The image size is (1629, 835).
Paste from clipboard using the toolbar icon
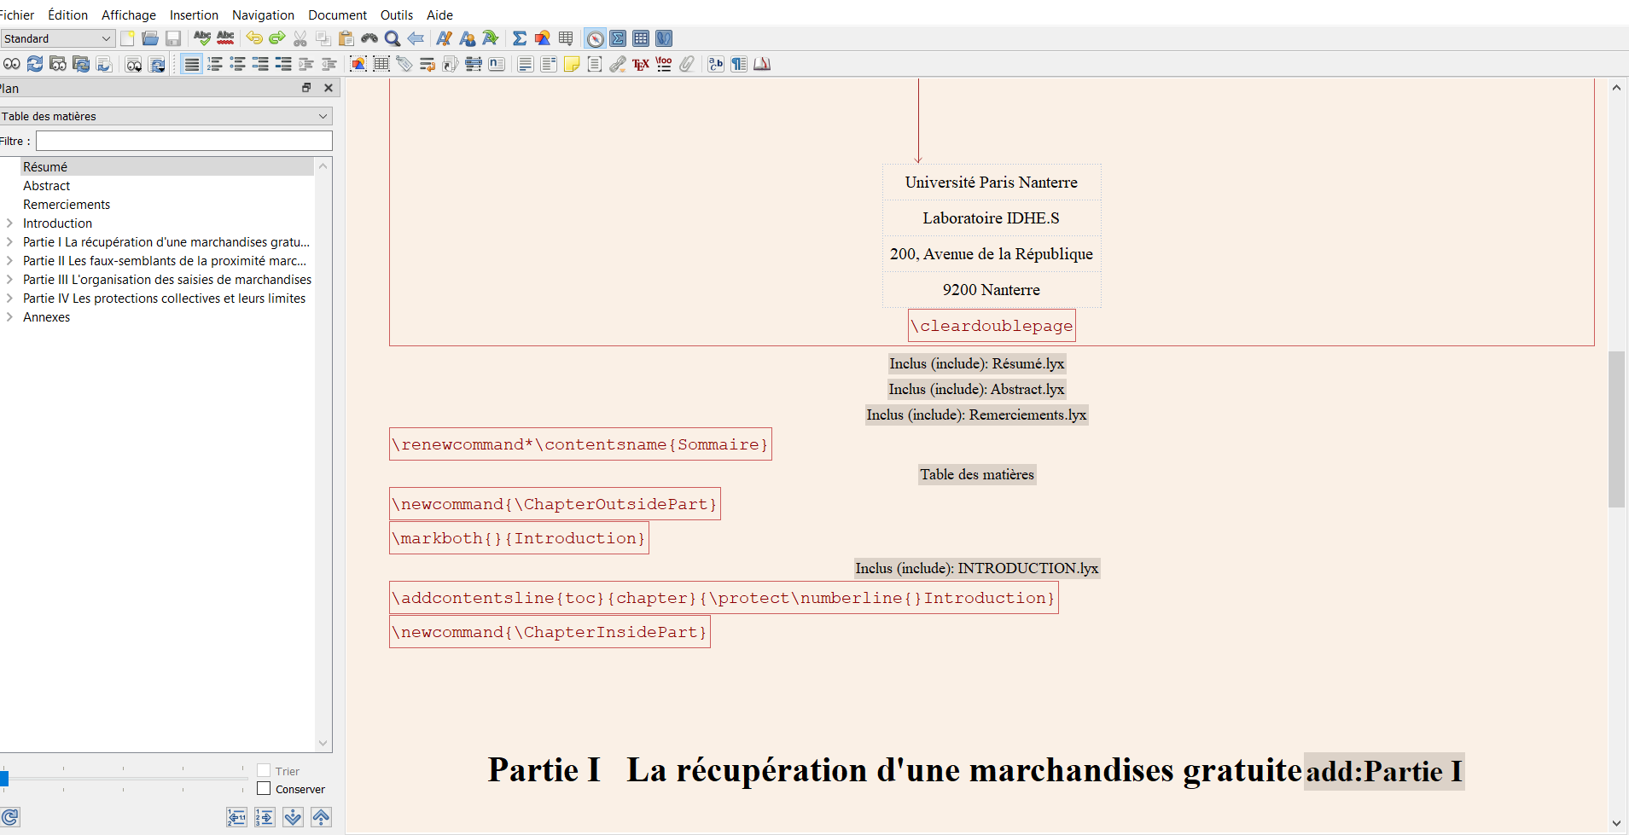(346, 38)
